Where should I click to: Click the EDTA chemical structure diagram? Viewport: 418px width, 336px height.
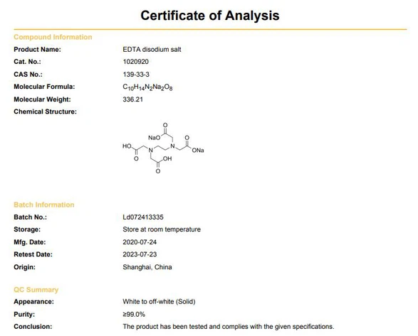pos(163,148)
